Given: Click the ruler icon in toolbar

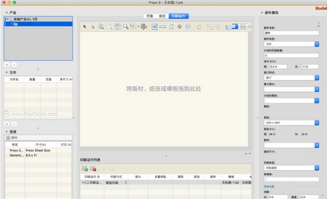Looking at the screenshot, I should pos(162,27).
